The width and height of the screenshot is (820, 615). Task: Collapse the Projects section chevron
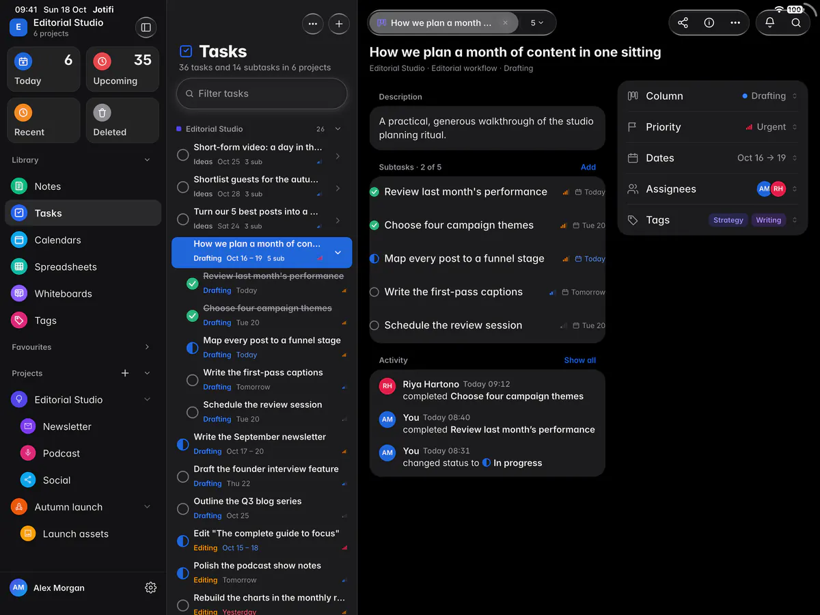pyautogui.click(x=147, y=373)
